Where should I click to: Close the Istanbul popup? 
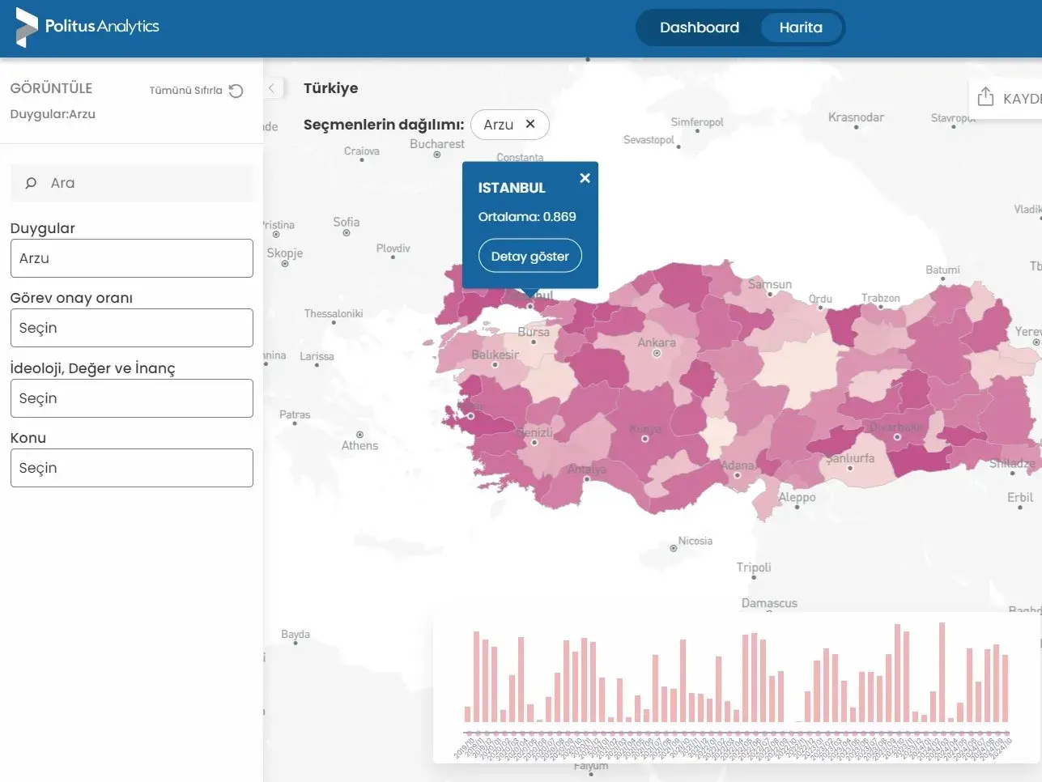tap(585, 178)
